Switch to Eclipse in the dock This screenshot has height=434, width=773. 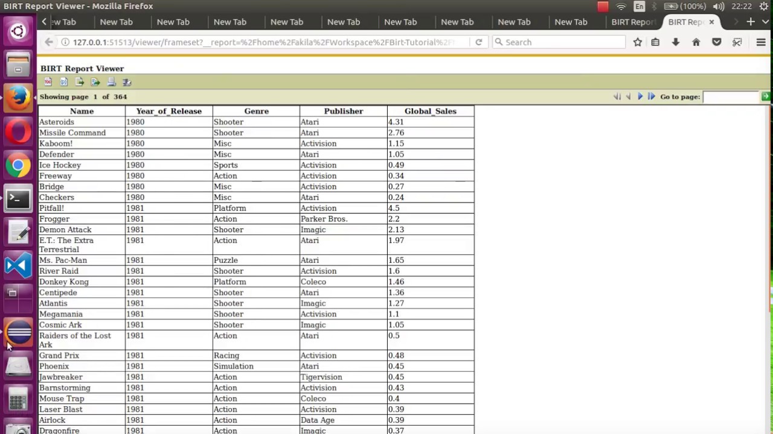point(18,333)
